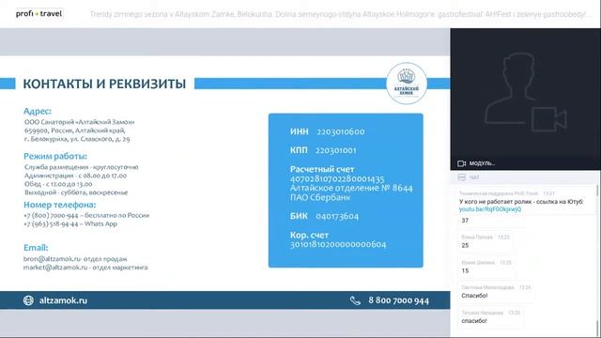Click the globe icon beside altzamok.ru

(x=28, y=300)
